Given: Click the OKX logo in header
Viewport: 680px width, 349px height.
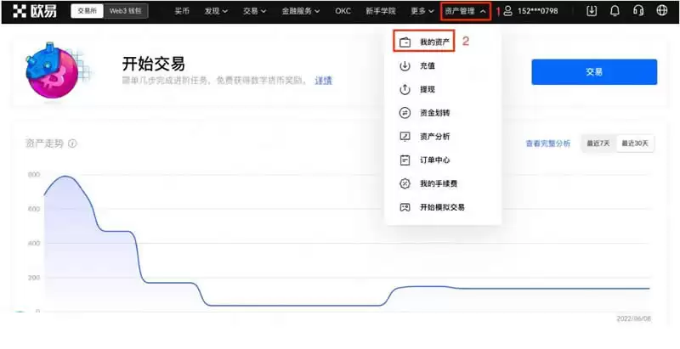Looking at the screenshot, I should click(x=34, y=12).
